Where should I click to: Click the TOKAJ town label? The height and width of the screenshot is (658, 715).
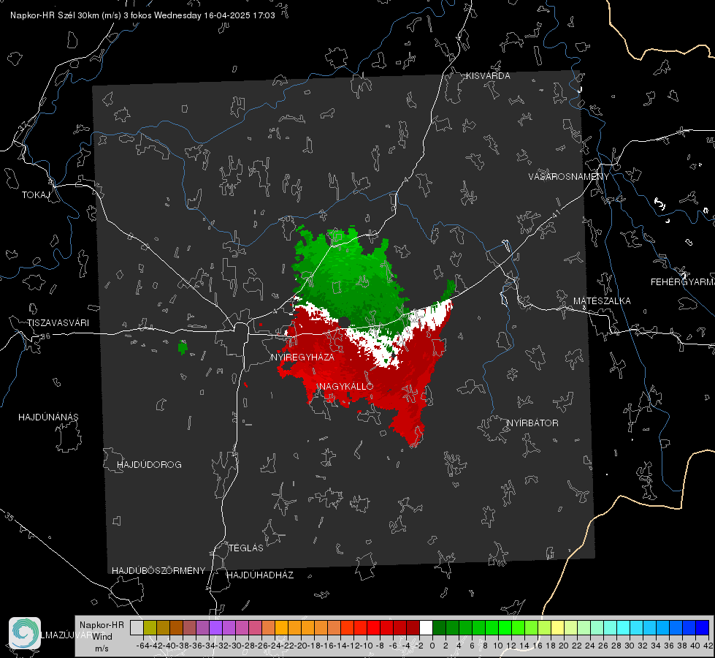pyautogui.click(x=36, y=195)
